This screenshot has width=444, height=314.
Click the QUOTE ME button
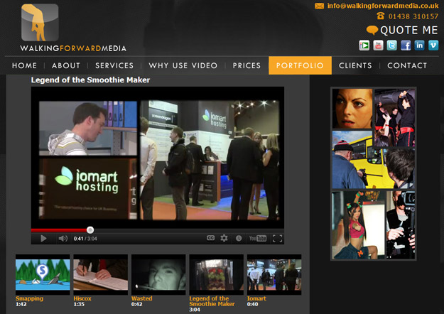point(409,30)
